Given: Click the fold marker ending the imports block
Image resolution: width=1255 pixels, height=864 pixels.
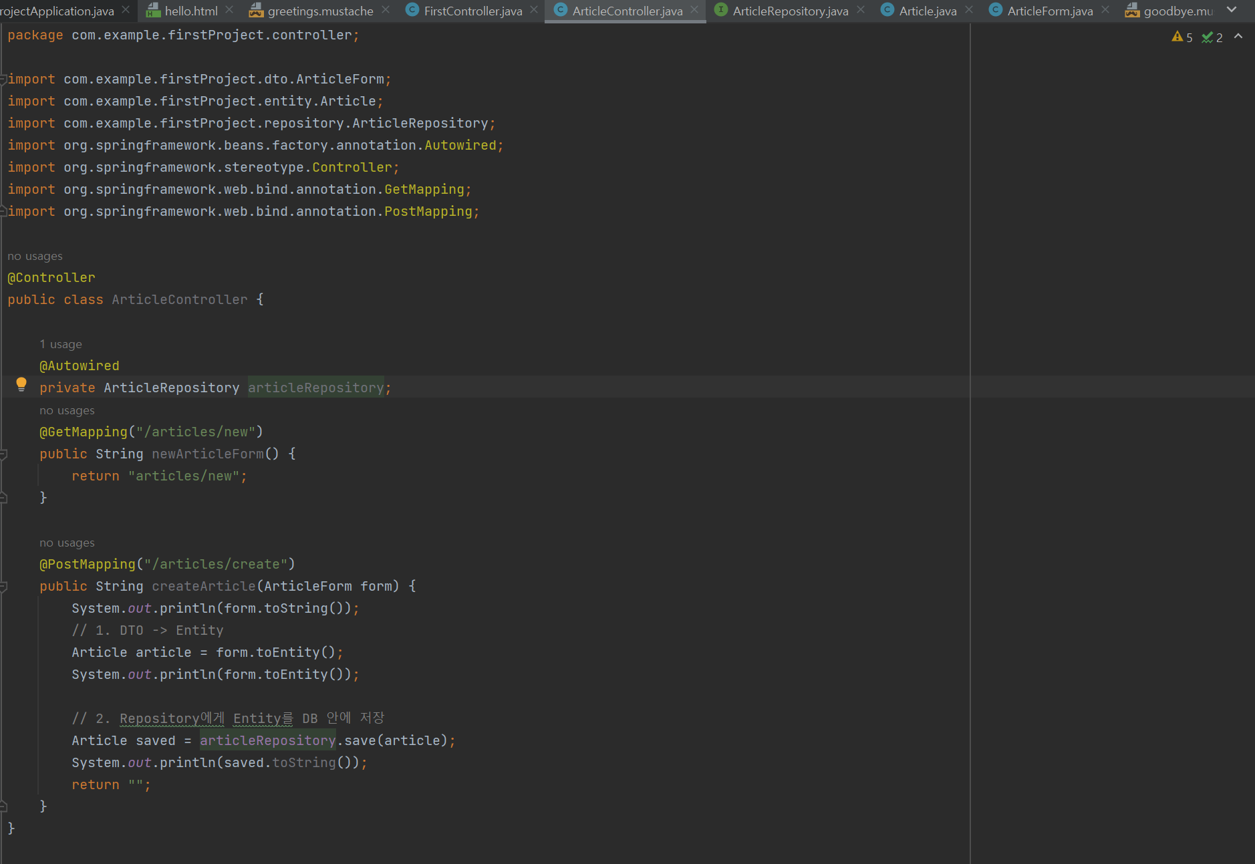Looking at the screenshot, I should coord(3,211).
